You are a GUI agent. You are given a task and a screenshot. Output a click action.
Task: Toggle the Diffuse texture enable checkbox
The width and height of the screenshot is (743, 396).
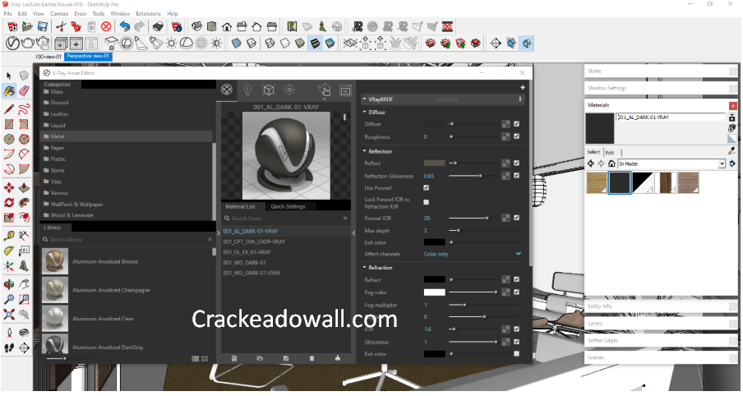coord(516,124)
